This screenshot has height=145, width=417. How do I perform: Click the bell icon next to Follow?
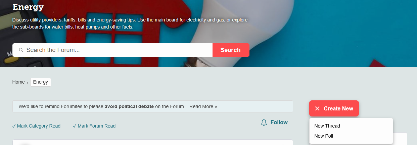(x=264, y=123)
